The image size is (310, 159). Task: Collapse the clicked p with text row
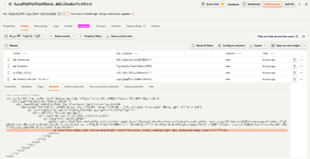coord(8,79)
